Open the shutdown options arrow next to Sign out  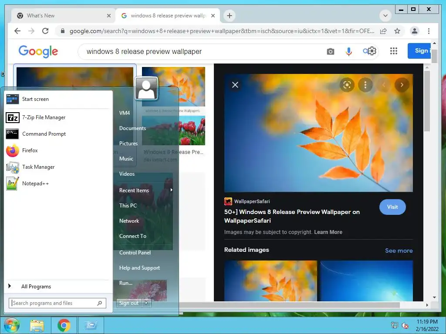[x=147, y=303]
